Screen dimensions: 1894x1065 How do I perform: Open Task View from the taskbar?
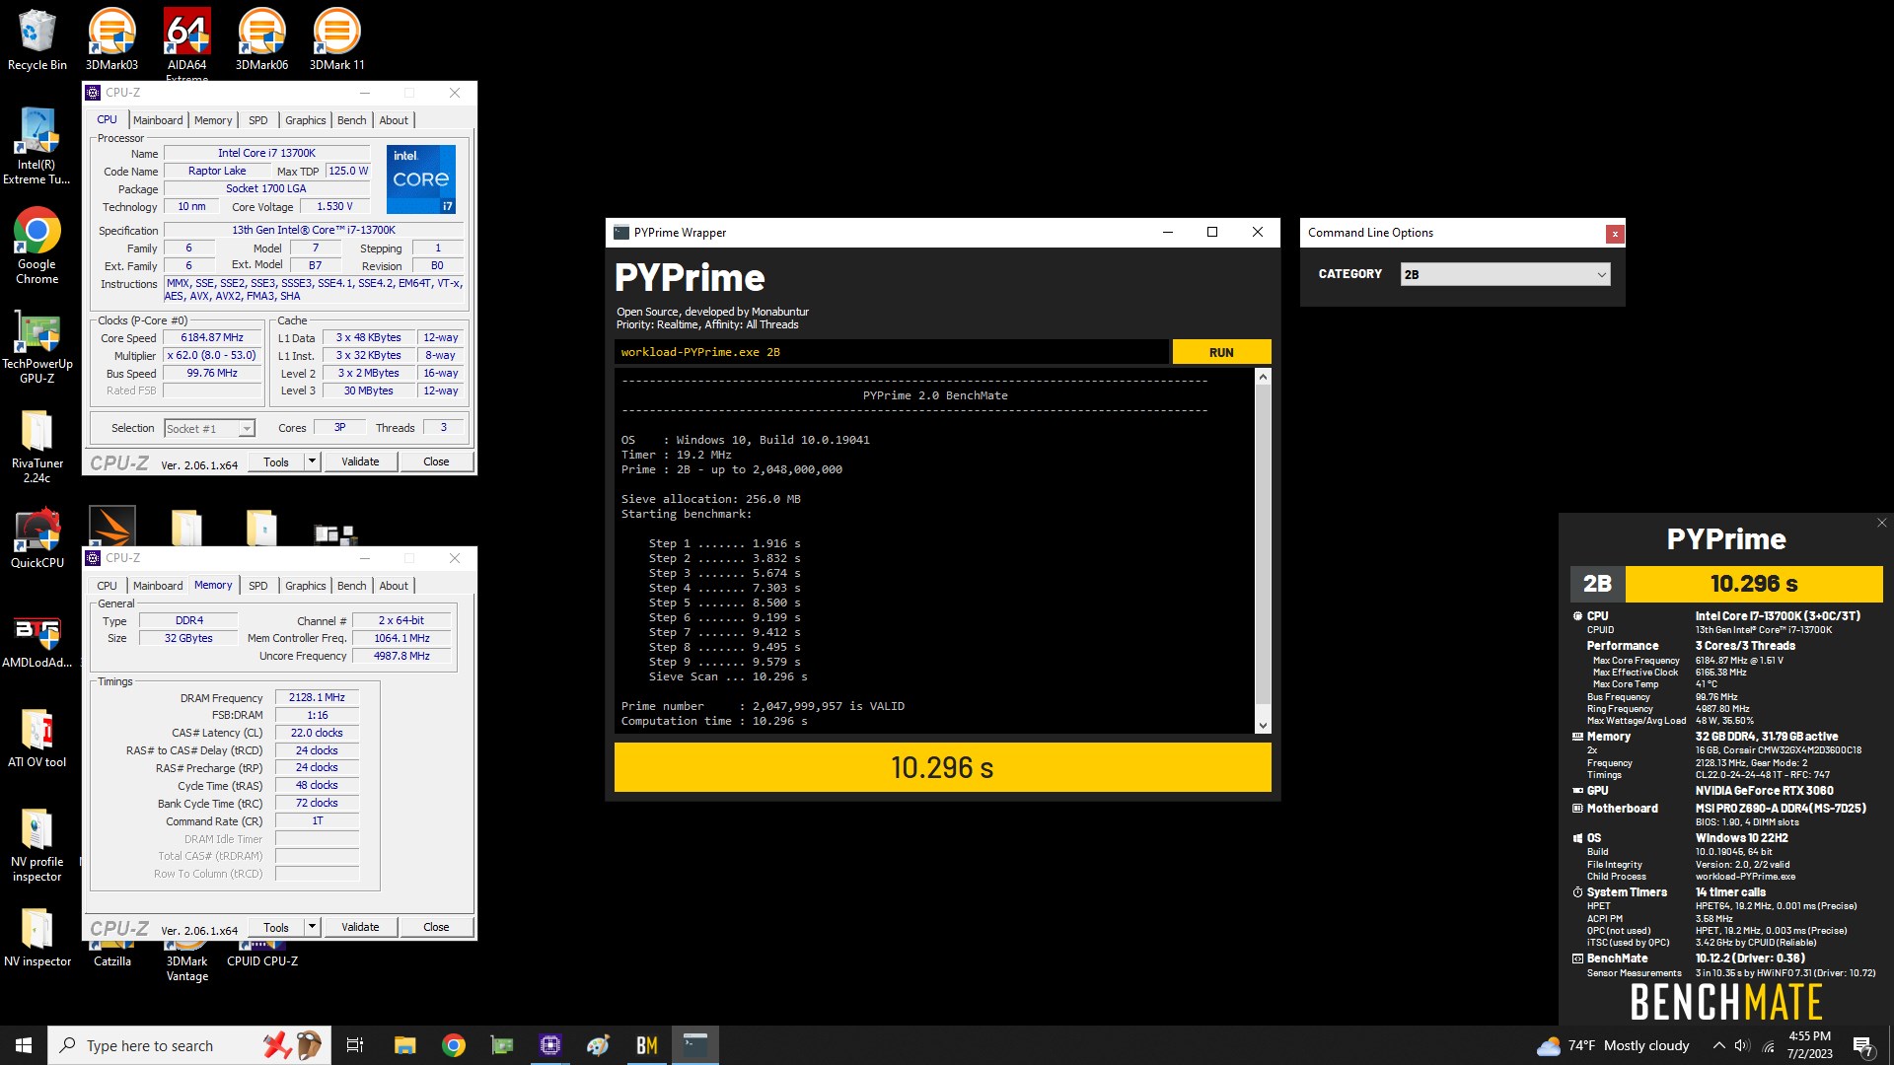click(x=355, y=1045)
